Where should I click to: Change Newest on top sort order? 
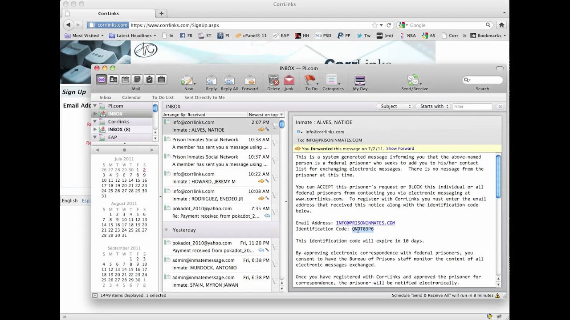[266, 115]
